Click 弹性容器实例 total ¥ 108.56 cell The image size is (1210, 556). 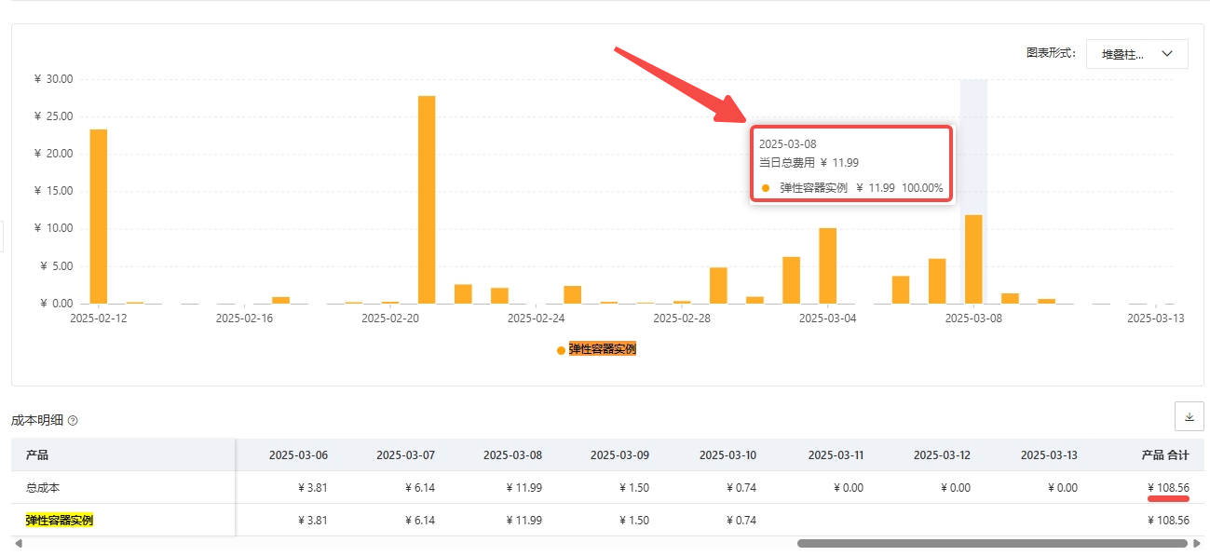(1169, 521)
